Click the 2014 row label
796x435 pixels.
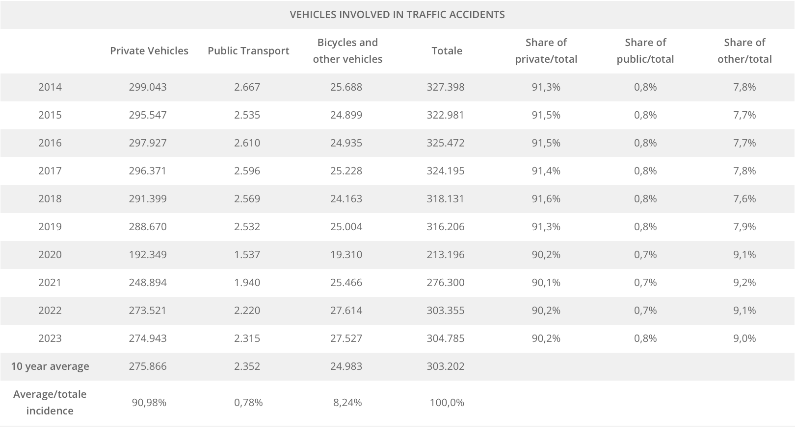50,87
